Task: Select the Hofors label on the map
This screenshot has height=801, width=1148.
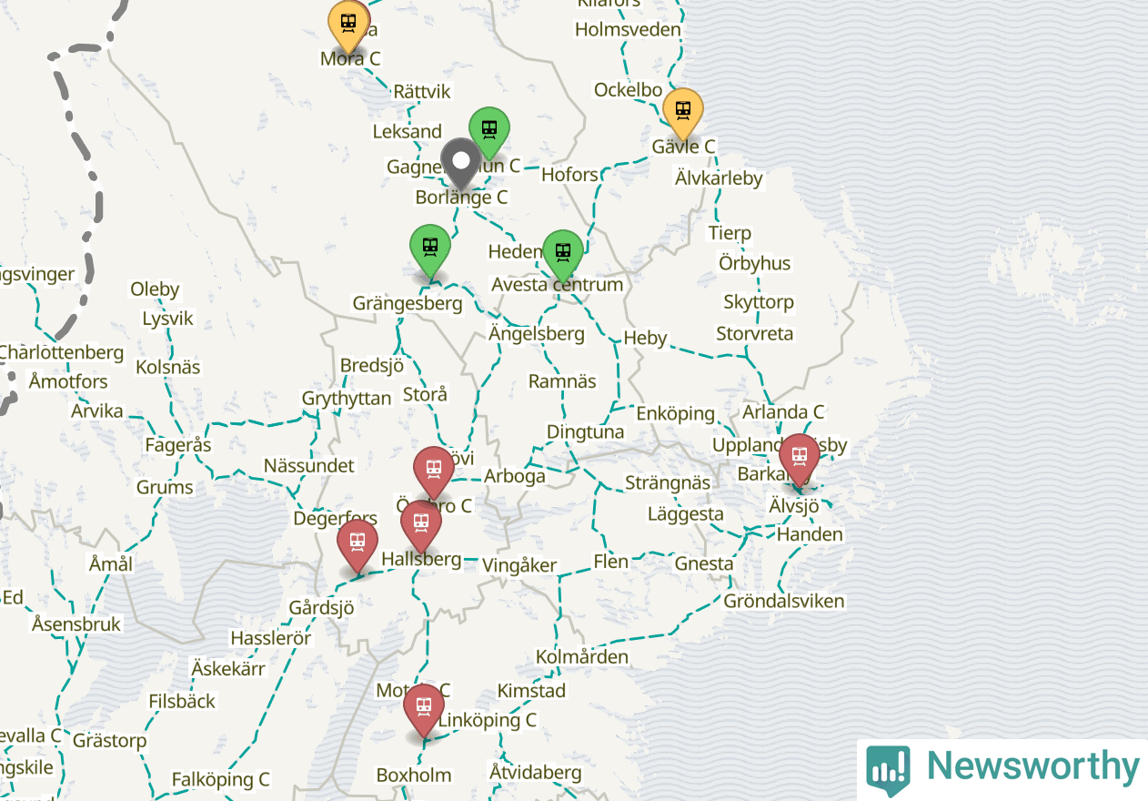Action: pos(570,174)
